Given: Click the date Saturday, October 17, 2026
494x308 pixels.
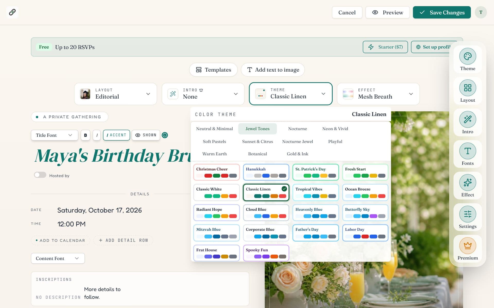Looking at the screenshot, I should [x=99, y=210].
